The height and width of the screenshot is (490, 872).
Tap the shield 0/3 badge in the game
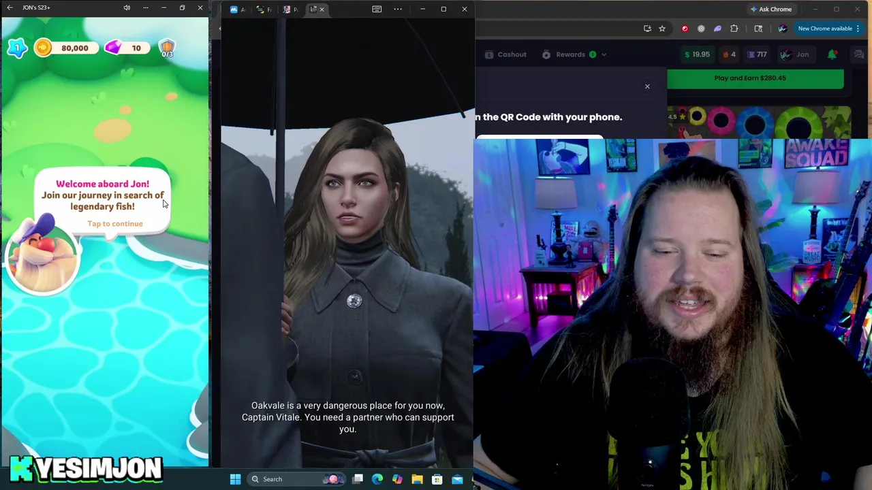167,48
